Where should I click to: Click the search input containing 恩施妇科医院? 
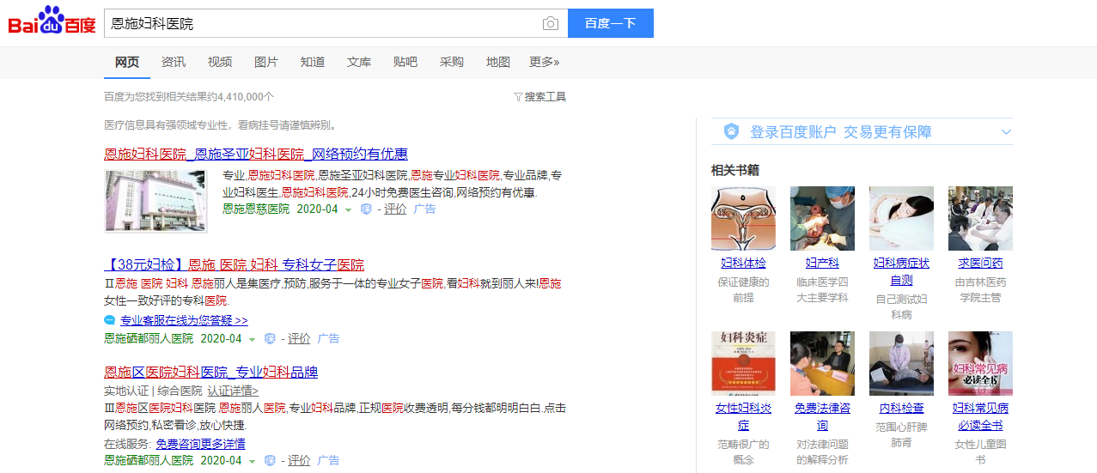tap(322, 24)
